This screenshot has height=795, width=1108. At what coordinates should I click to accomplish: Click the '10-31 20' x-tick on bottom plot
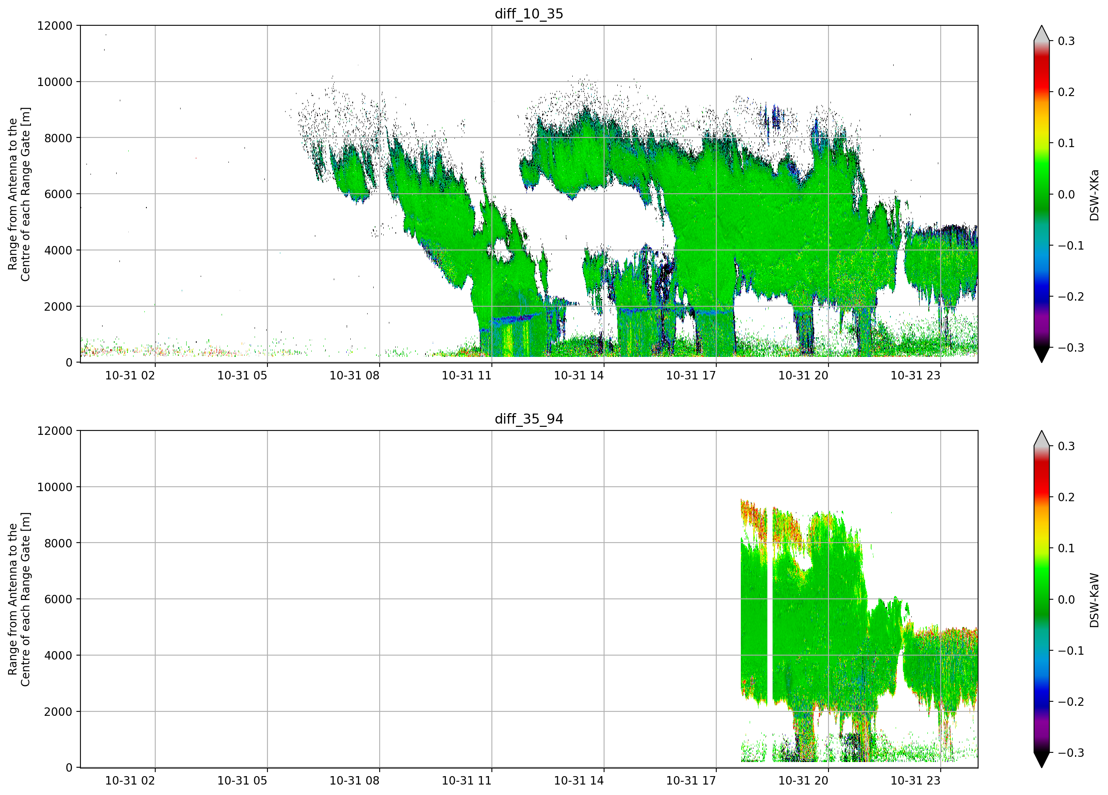[804, 781]
